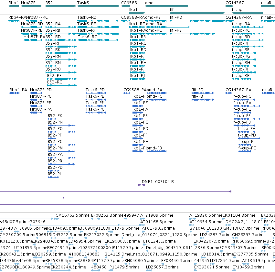
Task: Click EST AT19320.5prime
Action: click(206, 215)
